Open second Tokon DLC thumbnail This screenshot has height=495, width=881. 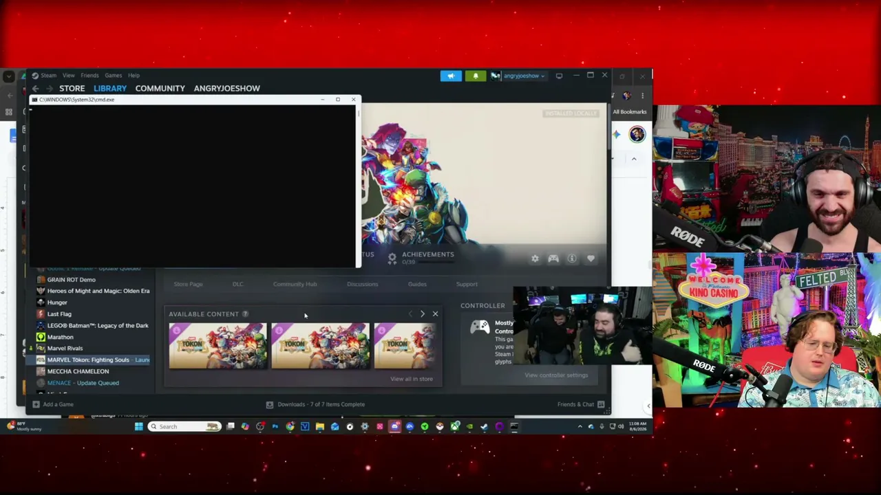coord(320,346)
